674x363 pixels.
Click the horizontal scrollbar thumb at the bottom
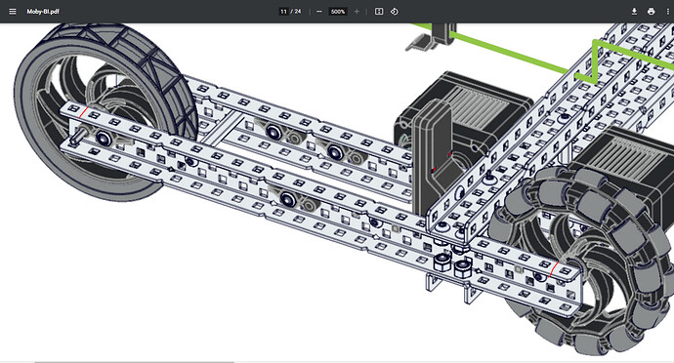pos(134,362)
